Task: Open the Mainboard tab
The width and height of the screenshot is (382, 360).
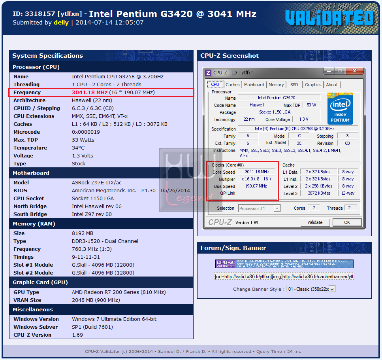Action: pos(254,85)
